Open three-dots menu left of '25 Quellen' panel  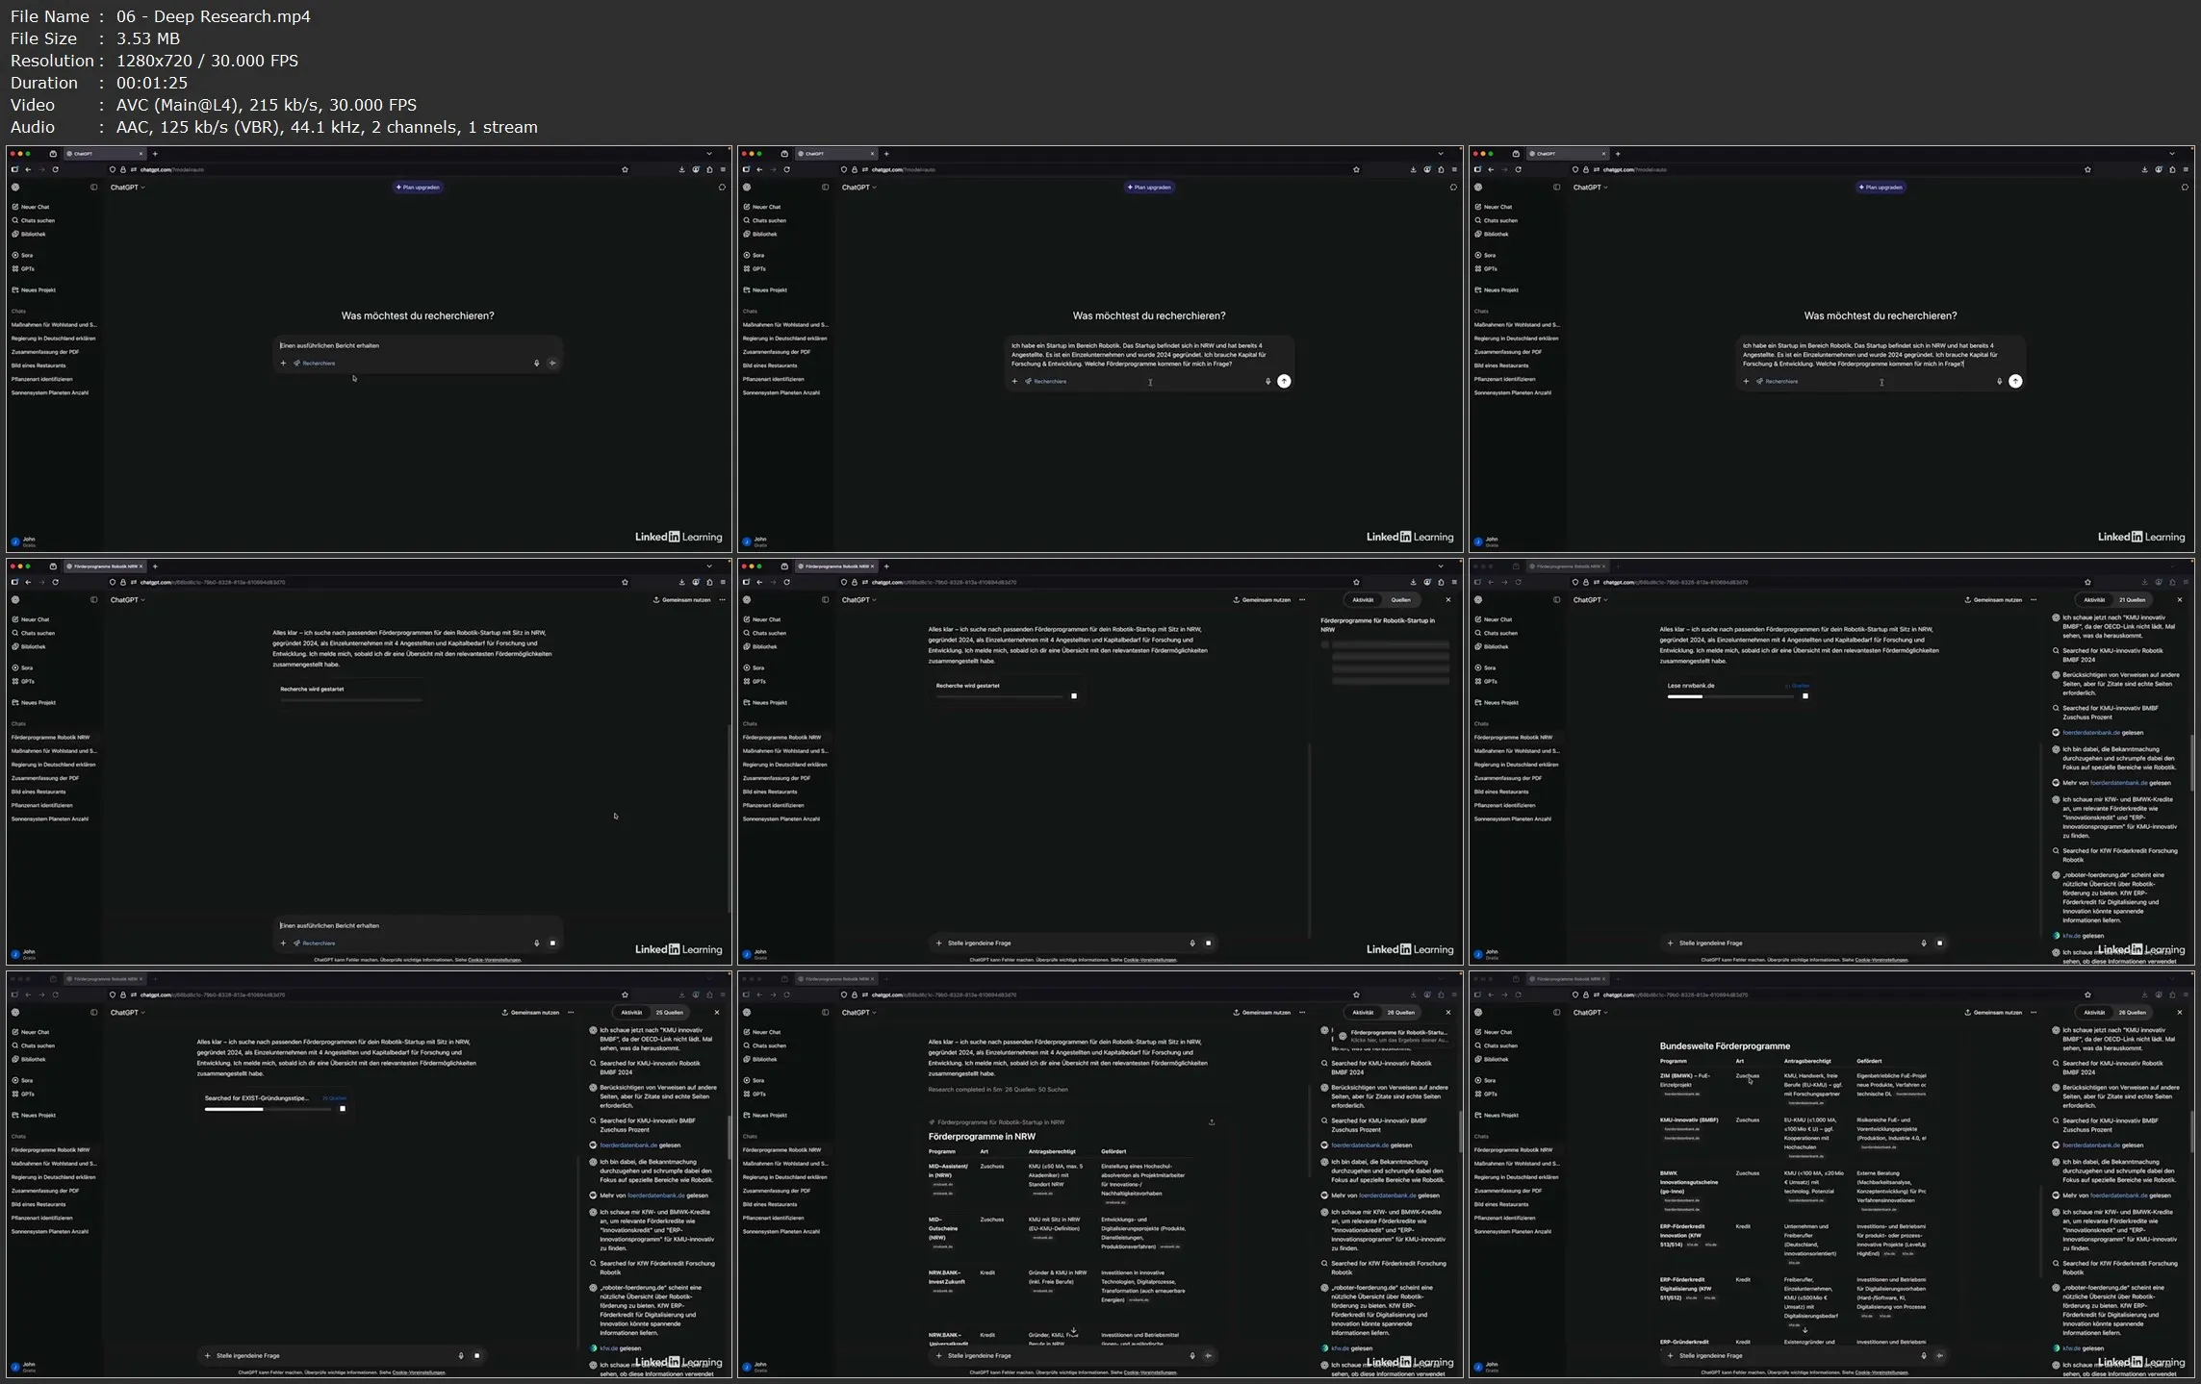click(x=571, y=1013)
